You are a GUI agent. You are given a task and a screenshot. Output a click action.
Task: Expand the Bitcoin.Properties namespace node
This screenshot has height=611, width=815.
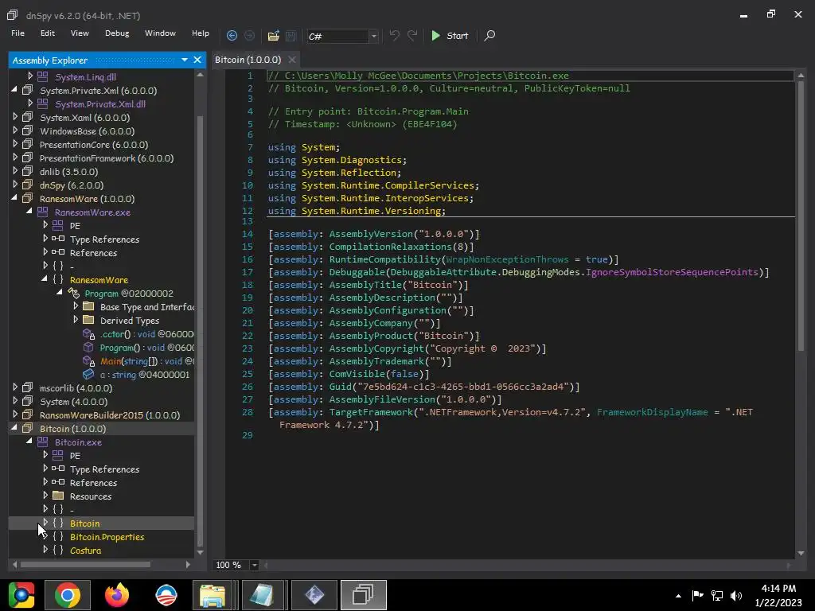tap(45, 535)
